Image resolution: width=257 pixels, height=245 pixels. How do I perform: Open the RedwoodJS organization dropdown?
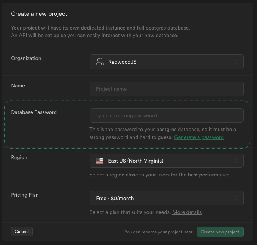pyautogui.click(x=166, y=62)
